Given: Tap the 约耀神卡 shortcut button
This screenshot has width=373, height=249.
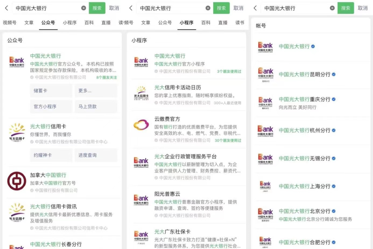Looking at the screenshot, I should point(51,155).
